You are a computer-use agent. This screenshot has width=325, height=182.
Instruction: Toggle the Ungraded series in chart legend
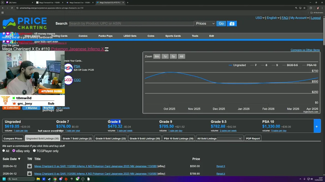coord(237,65)
